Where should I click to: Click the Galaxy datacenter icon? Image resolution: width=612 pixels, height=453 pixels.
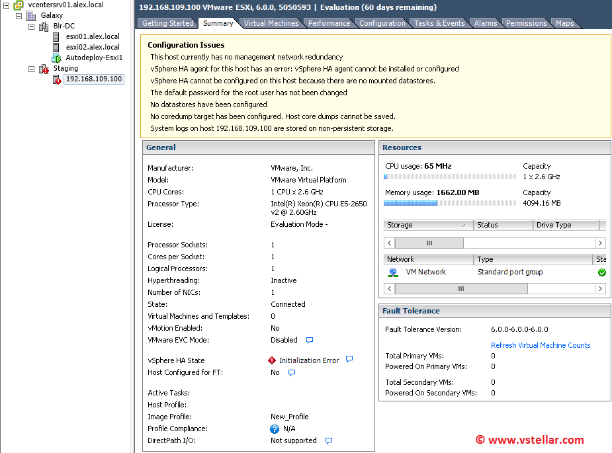pyautogui.click(x=31, y=15)
